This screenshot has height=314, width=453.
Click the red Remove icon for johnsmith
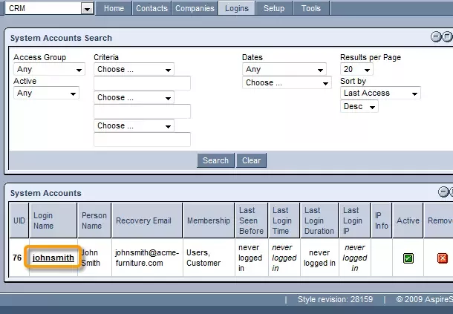tap(443, 258)
